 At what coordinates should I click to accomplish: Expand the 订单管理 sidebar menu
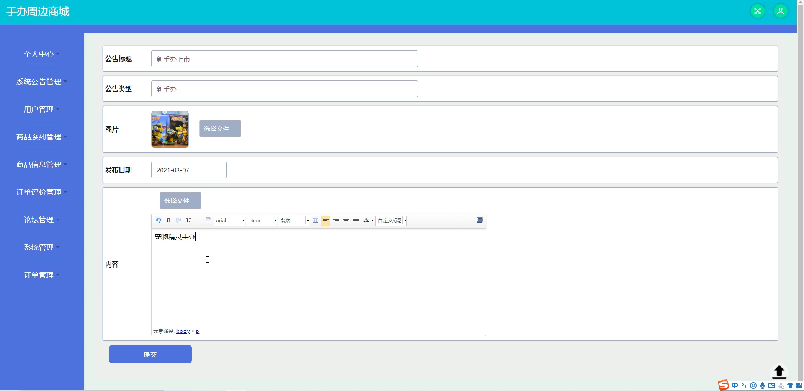[41, 275]
